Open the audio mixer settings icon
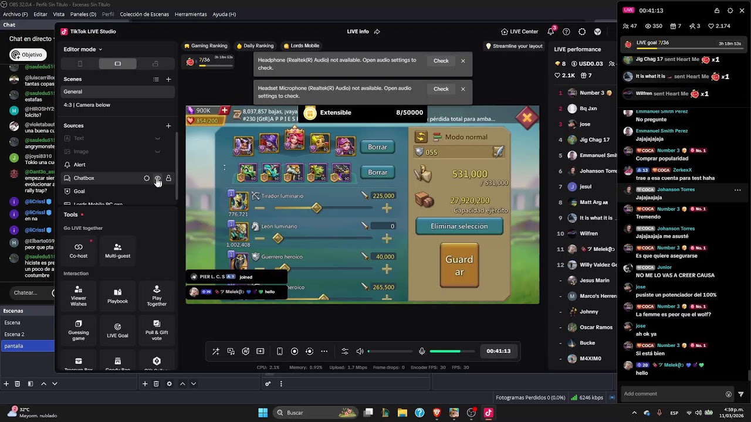 (345, 351)
